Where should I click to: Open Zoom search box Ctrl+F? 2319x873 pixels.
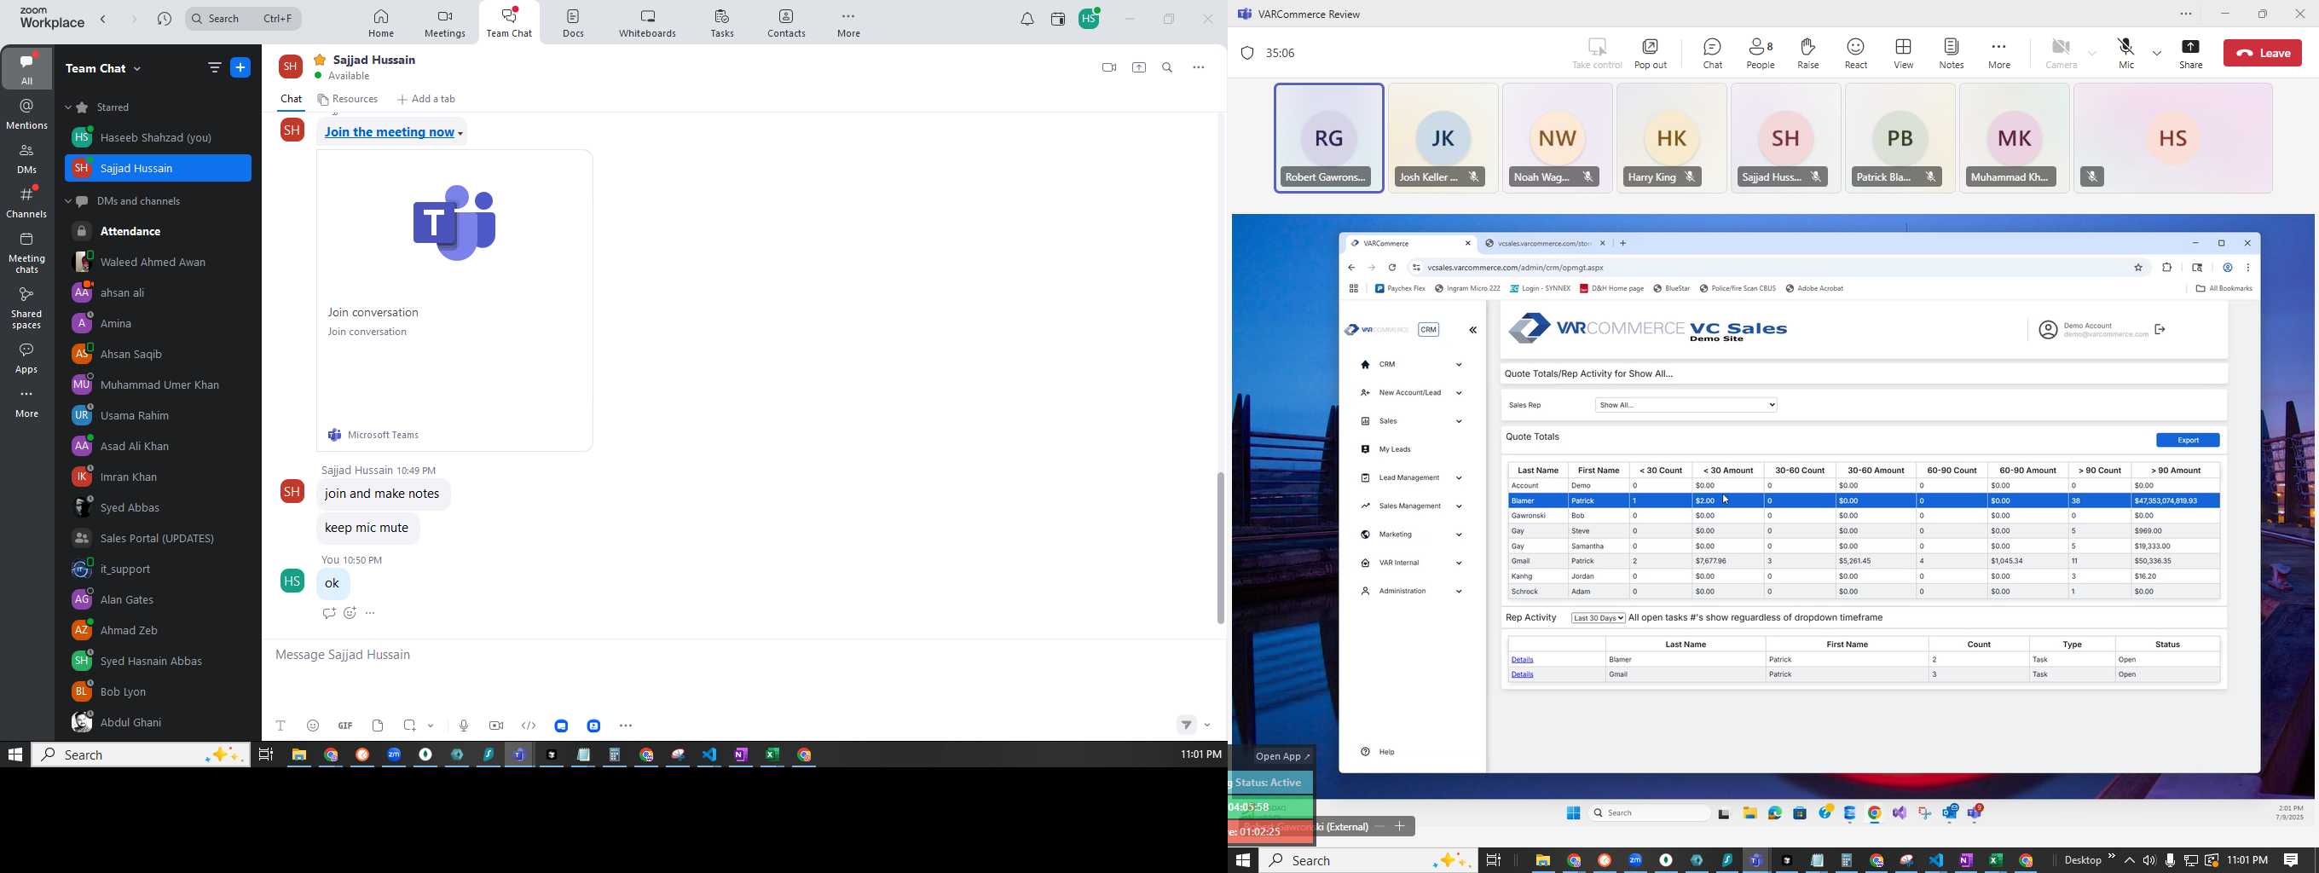pyautogui.click(x=244, y=20)
